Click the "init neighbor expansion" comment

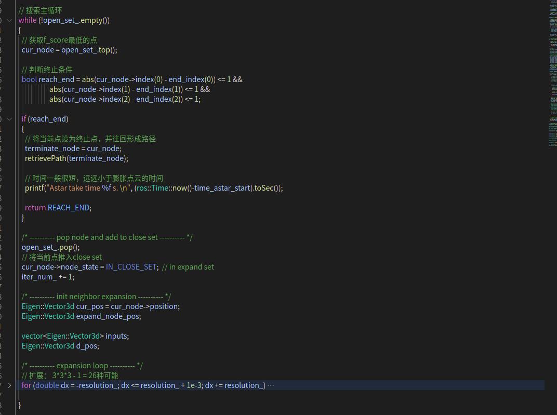click(x=96, y=297)
